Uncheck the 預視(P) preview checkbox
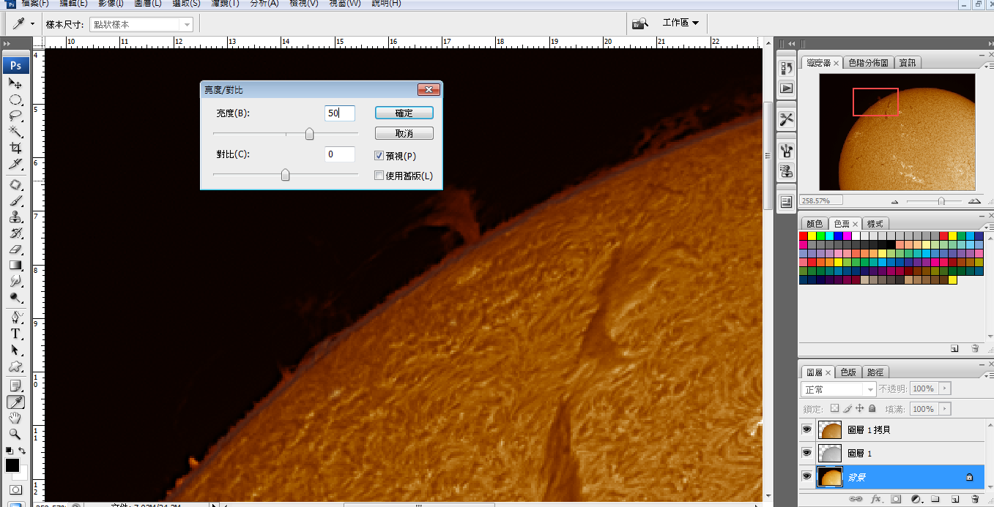Image resolution: width=994 pixels, height=507 pixels. [x=379, y=155]
